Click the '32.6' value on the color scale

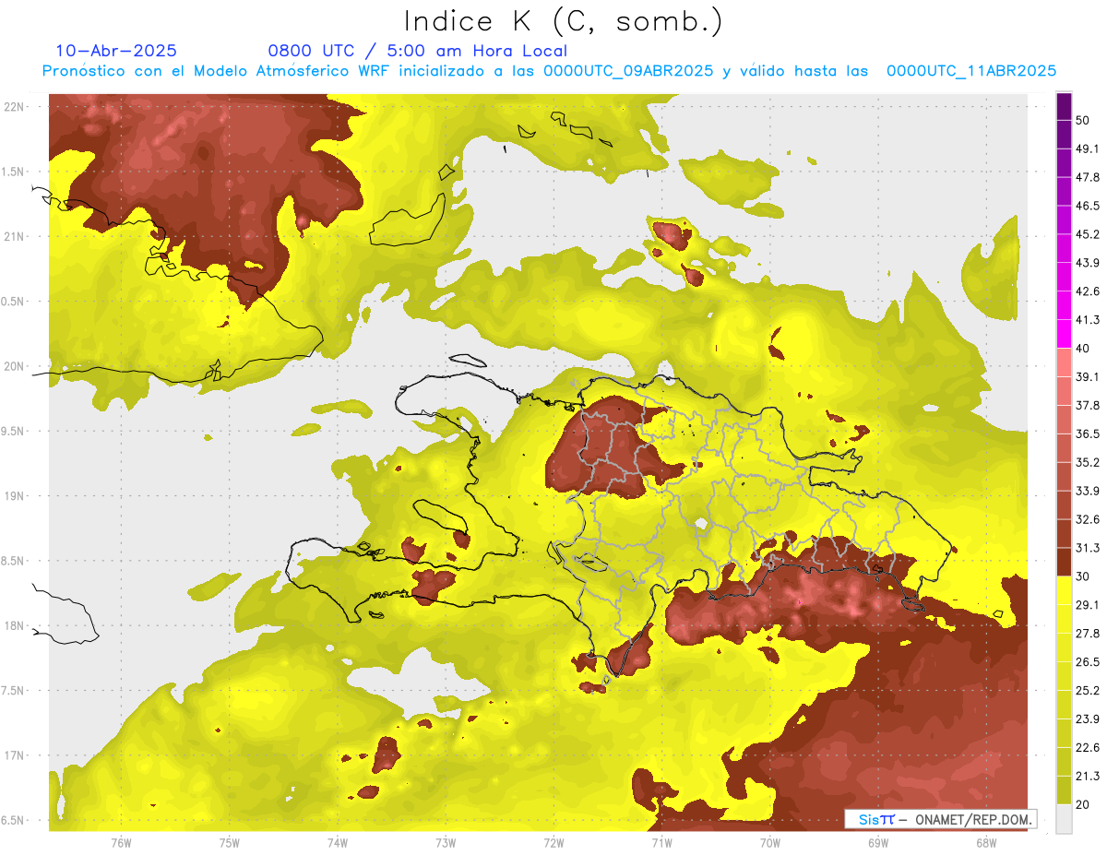[1089, 519]
